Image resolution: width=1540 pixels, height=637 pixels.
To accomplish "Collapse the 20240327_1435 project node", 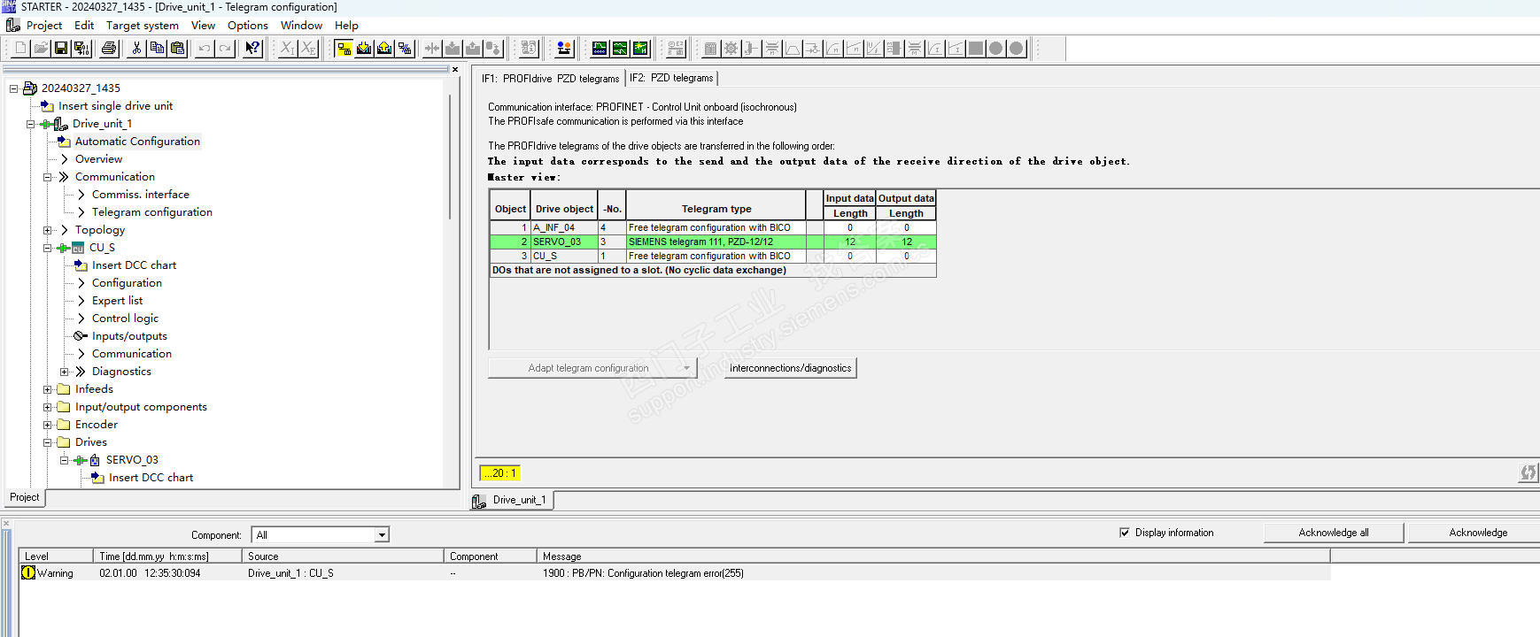I will pos(13,88).
